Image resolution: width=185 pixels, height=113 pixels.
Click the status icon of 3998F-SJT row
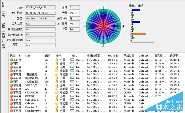11,85
